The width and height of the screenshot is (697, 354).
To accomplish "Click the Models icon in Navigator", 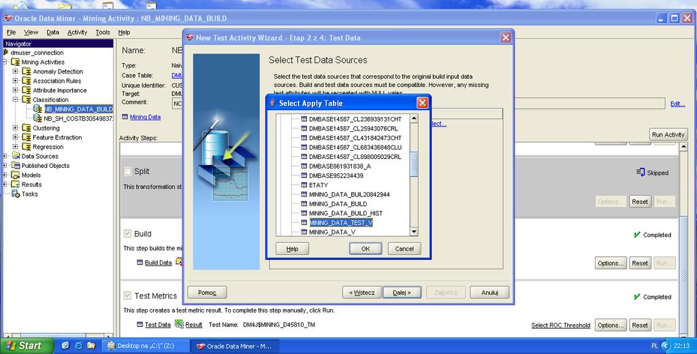I will click(16, 175).
